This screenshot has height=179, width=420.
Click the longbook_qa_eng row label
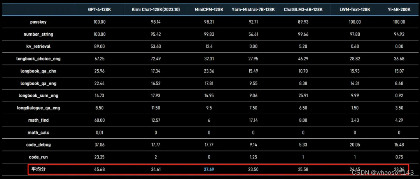pos(38,84)
